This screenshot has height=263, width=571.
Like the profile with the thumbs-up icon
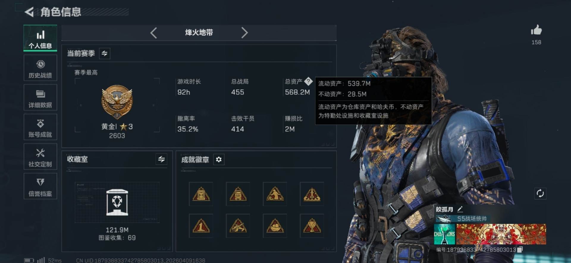[x=536, y=30]
